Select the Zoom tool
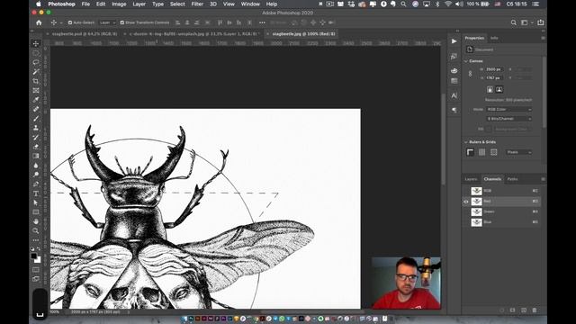The height and width of the screenshot is (324, 576). [36, 230]
